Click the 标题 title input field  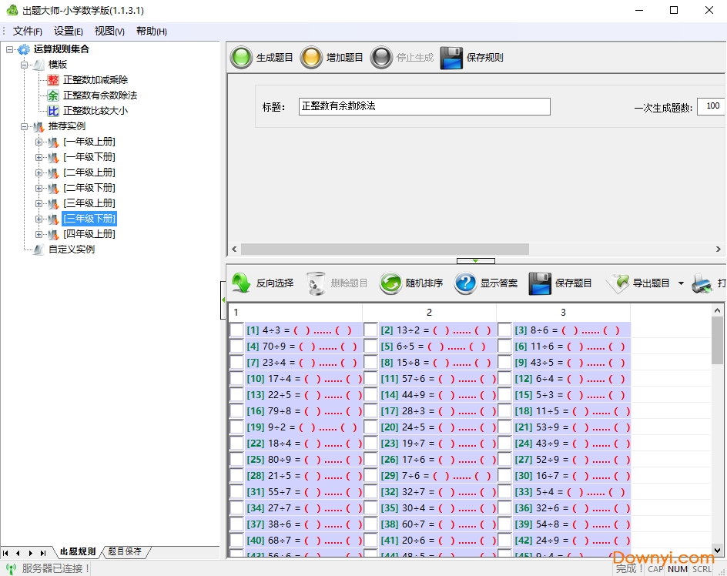[x=424, y=106]
